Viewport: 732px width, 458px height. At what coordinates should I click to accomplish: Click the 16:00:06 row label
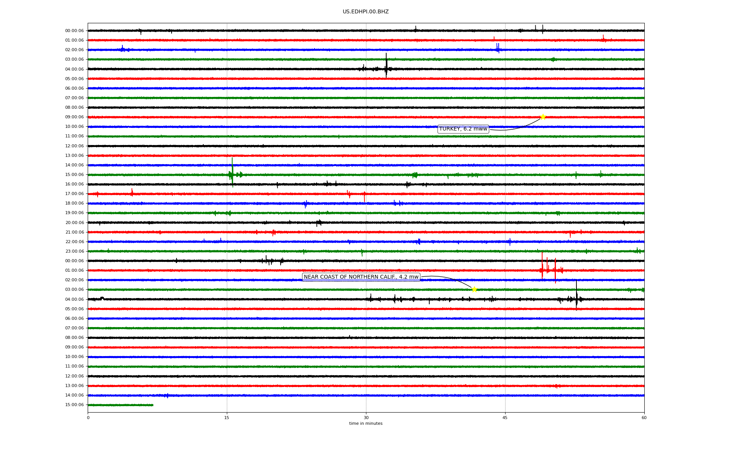pos(74,184)
